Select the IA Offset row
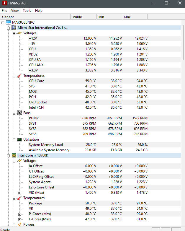185x231 pixels. [105, 166]
